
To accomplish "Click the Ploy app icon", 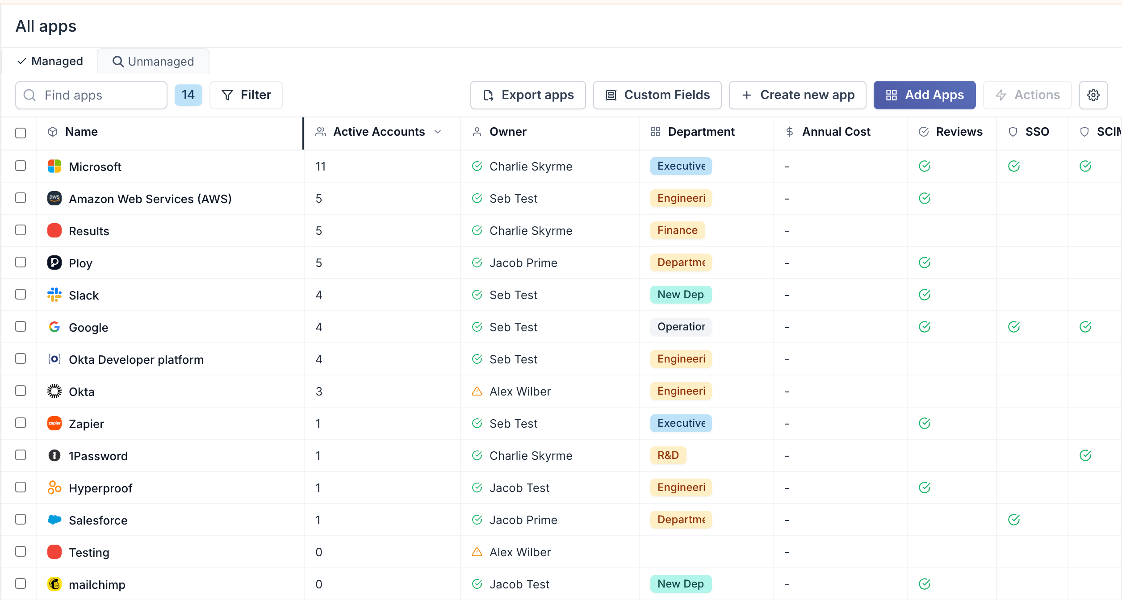I will 54,262.
